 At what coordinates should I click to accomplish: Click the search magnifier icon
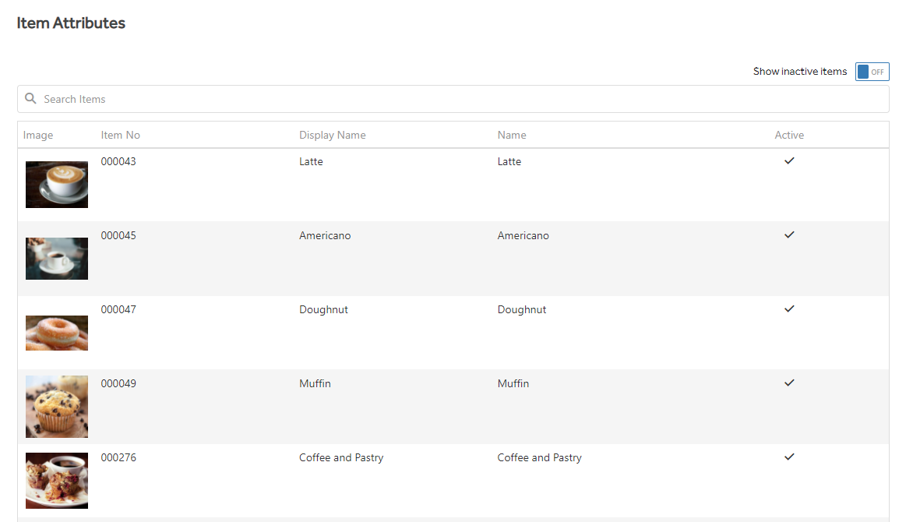coord(31,98)
